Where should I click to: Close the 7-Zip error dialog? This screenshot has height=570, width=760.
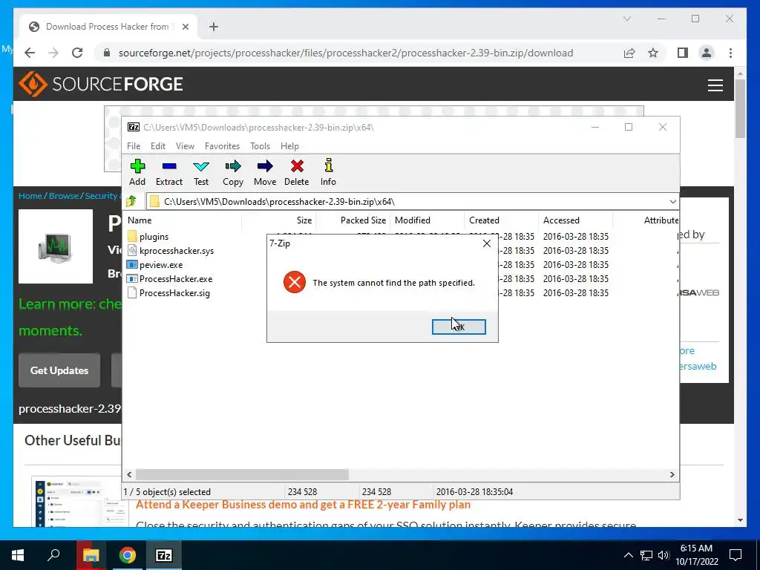487,243
